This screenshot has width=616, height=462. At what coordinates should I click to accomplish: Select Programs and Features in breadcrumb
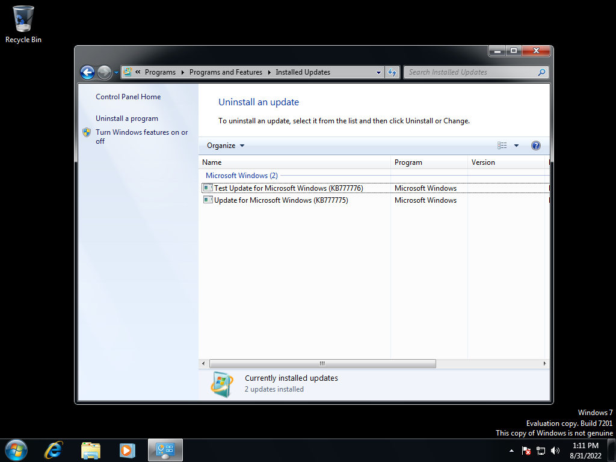pyautogui.click(x=226, y=72)
